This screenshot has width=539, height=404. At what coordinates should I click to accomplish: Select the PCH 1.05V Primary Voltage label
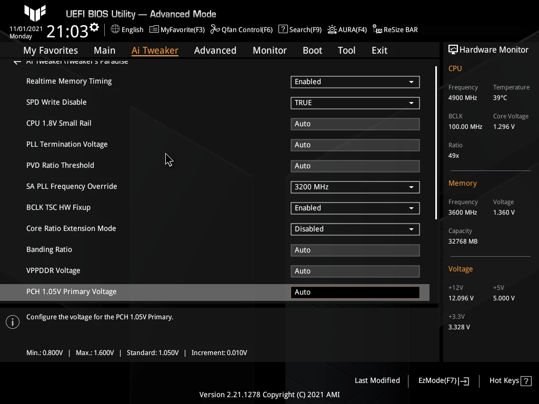[x=72, y=291]
